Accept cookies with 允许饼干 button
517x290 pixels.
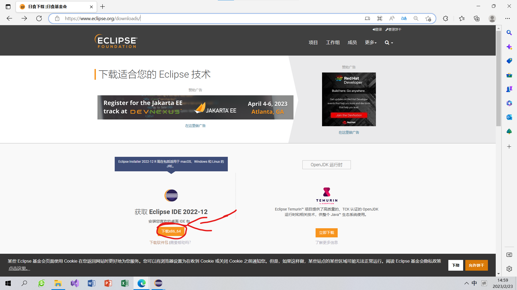click(476, 265)
